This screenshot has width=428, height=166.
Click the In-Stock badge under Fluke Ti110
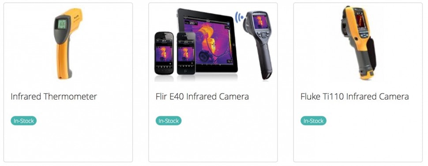coord(313,121)
